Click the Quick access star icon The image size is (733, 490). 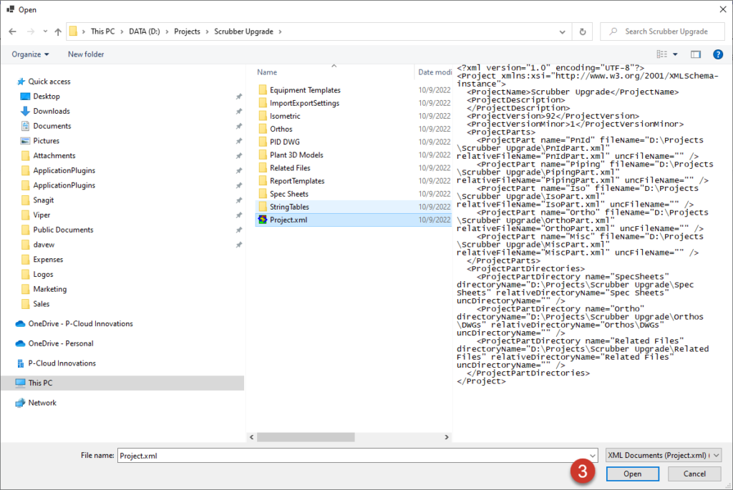[22, 82]
